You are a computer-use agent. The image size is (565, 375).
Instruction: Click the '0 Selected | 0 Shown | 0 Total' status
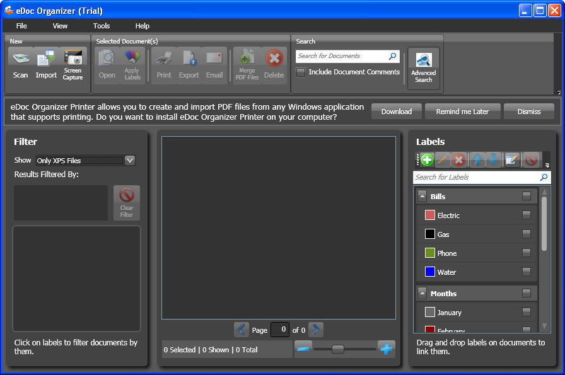tap(211, 350)
